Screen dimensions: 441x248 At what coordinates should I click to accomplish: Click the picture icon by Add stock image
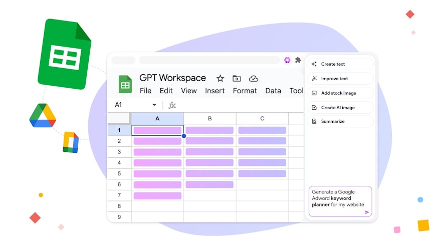coord(314,93)
